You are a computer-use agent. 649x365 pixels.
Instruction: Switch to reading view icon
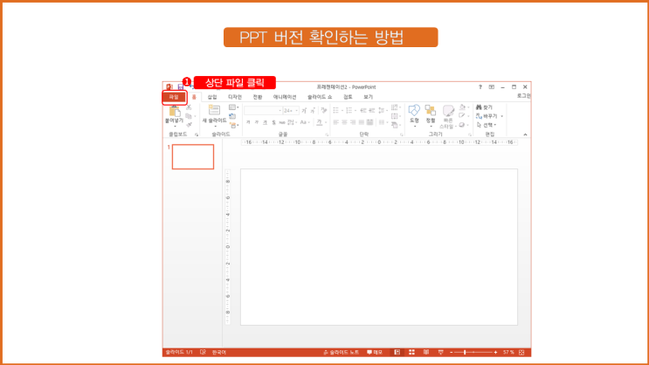pyautogui.click(x=426, y=352)
